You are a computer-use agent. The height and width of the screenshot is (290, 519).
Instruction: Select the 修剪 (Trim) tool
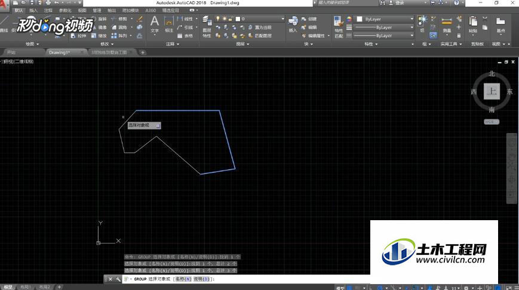click(119, 19)
